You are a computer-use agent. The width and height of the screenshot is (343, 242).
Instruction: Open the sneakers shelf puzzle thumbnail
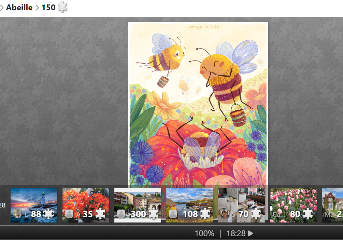(x=241, y=205)
